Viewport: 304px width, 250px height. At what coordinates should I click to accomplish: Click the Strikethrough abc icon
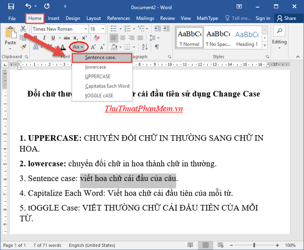[67, 38]
